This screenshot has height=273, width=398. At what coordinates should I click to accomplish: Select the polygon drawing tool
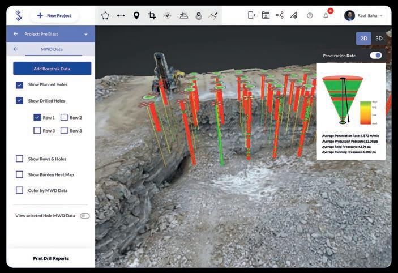point(105,15)
